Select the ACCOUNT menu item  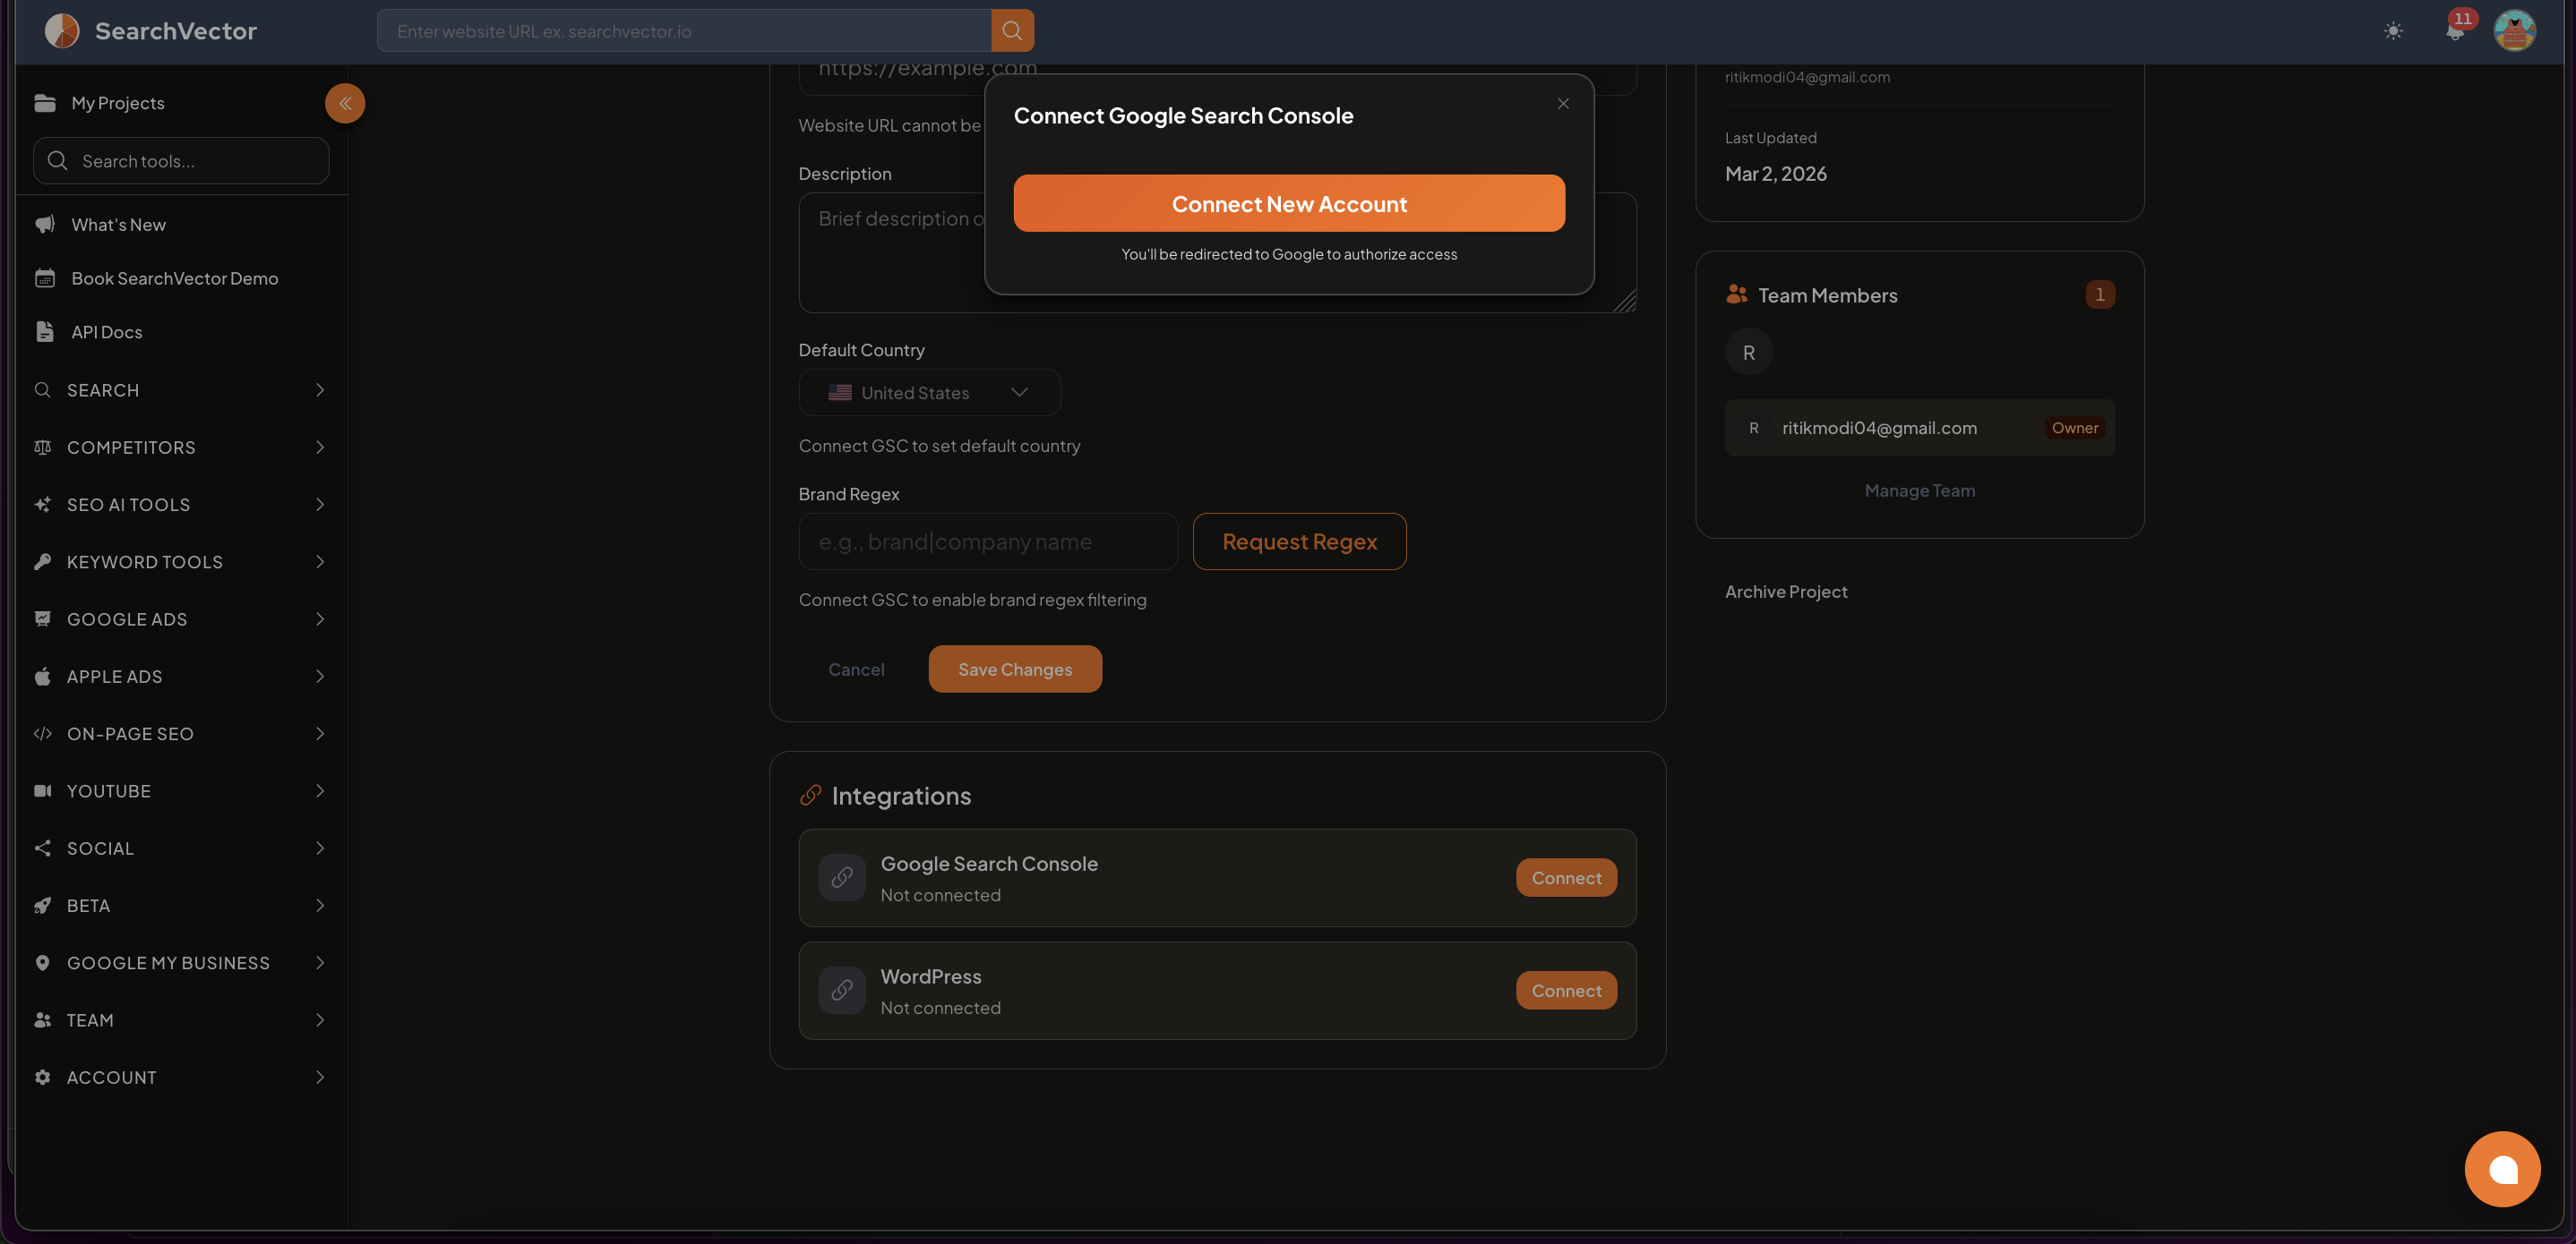(x=182, y=1078)
